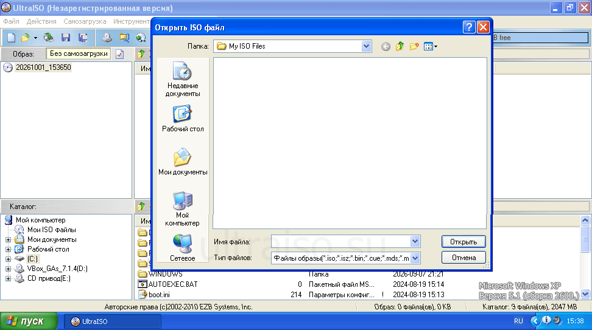The width and height of the screenshot is (592, 330).
Task: Select VBox_GAs_7.1.4(D:) drive
Action: tap(57, 269)
